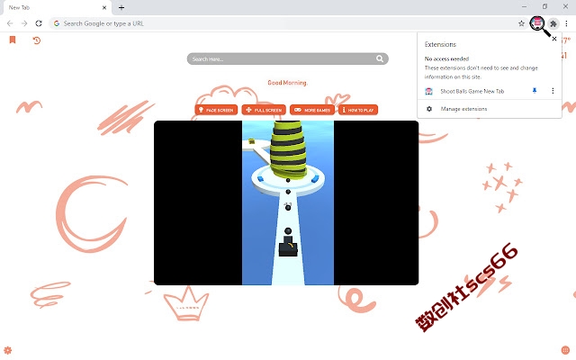Click the gear icon beside Manage extensions
Screen dimensions: 576x360
click(429, 109)
